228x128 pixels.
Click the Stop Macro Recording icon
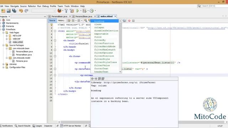(133, 21)
